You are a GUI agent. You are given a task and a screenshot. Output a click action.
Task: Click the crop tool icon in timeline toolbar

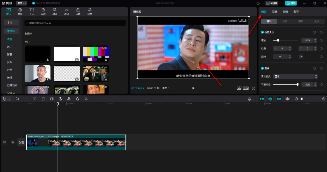(86, 99)
